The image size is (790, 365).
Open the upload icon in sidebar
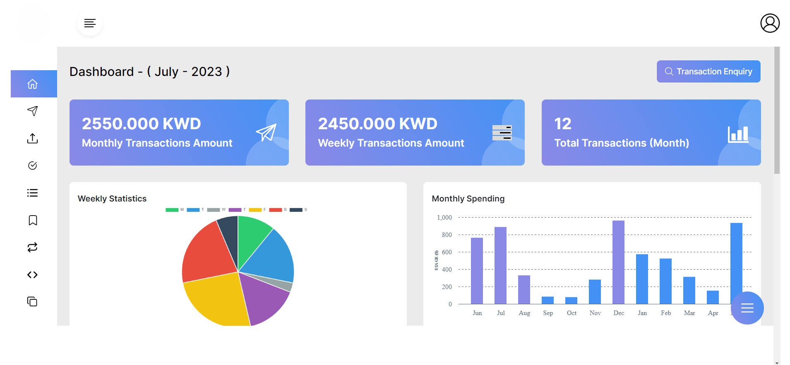point(33,138)
